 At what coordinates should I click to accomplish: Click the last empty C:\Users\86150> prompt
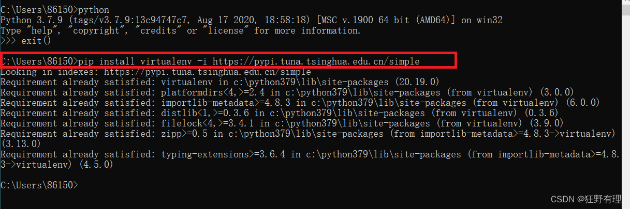pos(39,185)
